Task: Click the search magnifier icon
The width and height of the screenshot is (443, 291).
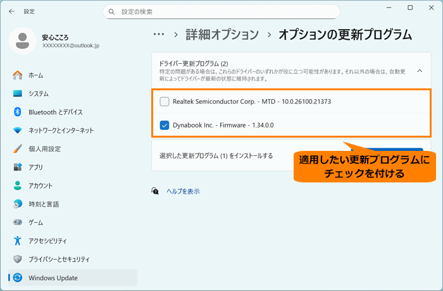Action: (x=111, y=12)
